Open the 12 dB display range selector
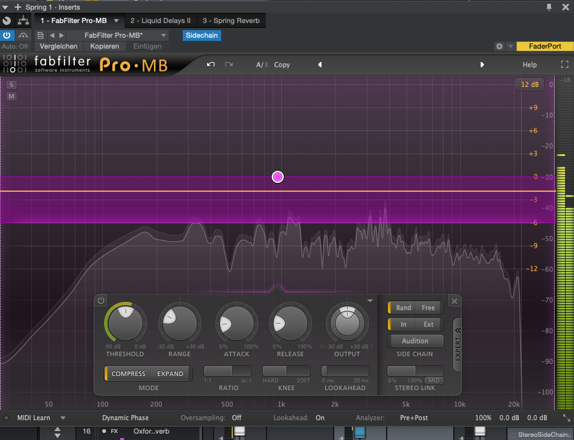The image size is (574, 440). coord(530,84)
